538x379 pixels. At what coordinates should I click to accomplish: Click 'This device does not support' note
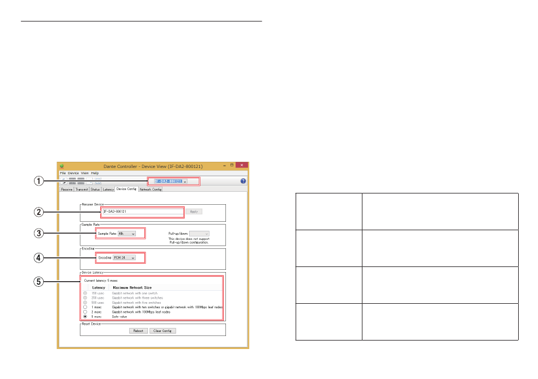(189, 239)
